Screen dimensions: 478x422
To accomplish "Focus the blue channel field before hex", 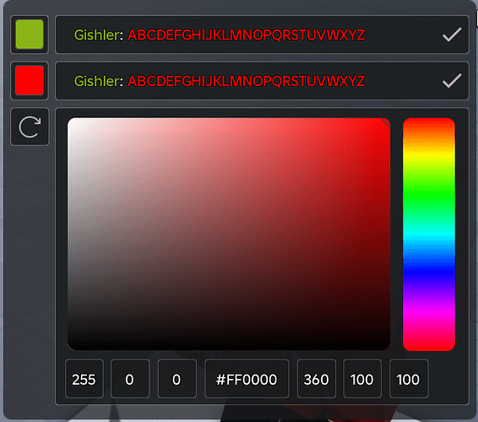I will tap(177, 379).
